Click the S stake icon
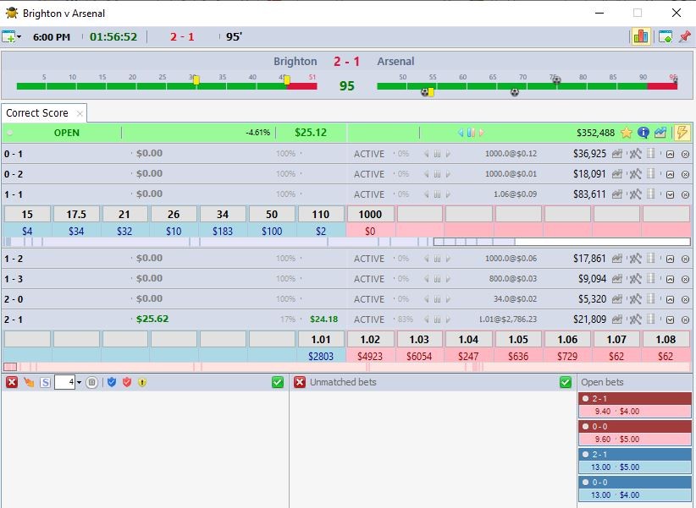Viewport: 696px width, 508px height. (45, 382)
